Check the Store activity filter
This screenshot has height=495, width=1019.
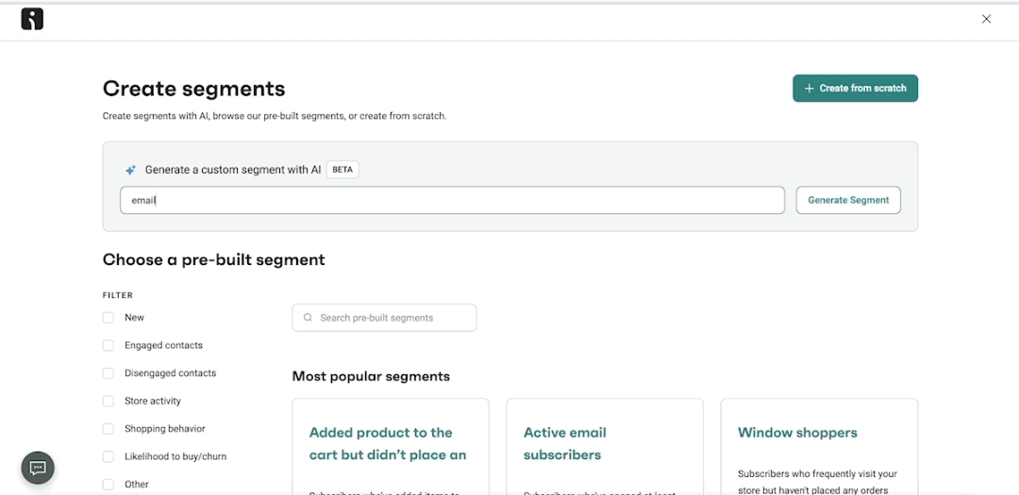click(x=109, y=402)
